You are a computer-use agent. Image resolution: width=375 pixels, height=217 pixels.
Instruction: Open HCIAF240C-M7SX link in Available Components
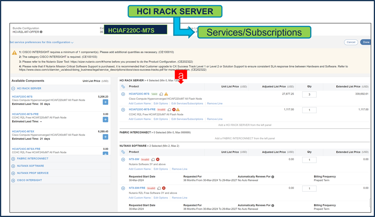[23, 132]
